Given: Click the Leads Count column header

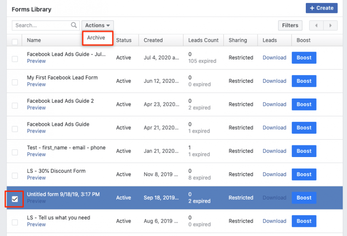Looking at the screenshot, I should (203, 40).
